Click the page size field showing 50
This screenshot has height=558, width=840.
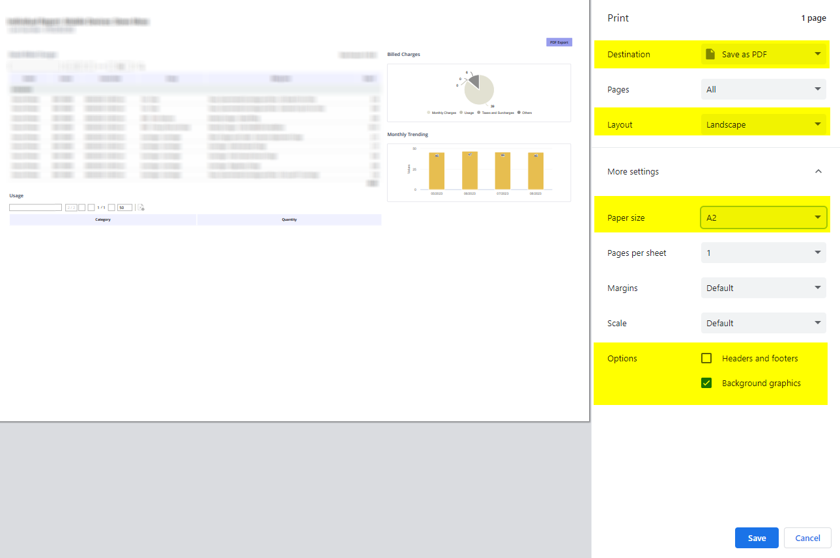click(124, 208)
